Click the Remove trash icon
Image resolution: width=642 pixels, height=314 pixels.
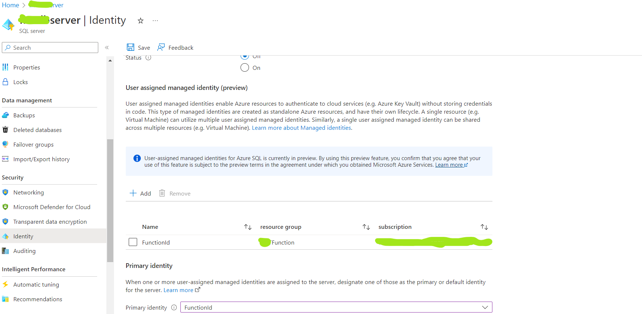[x=162, y=193]
